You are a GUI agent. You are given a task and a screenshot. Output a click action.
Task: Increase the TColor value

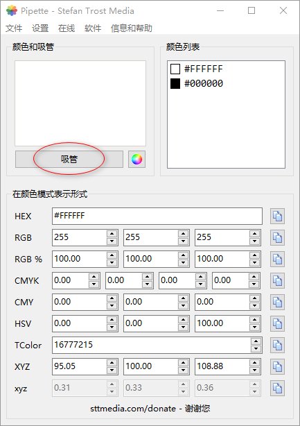(256, 341)
